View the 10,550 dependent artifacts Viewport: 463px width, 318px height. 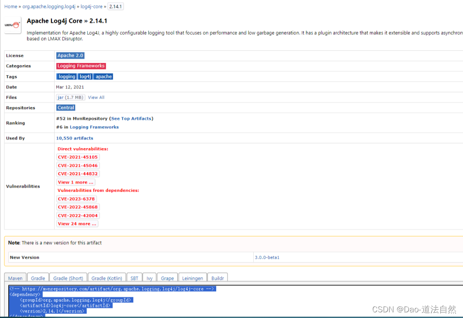[x=74, y=138]
